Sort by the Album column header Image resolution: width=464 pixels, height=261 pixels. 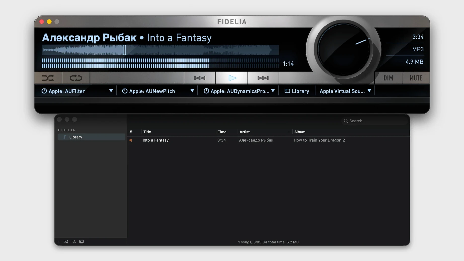[x=300, y=132]
